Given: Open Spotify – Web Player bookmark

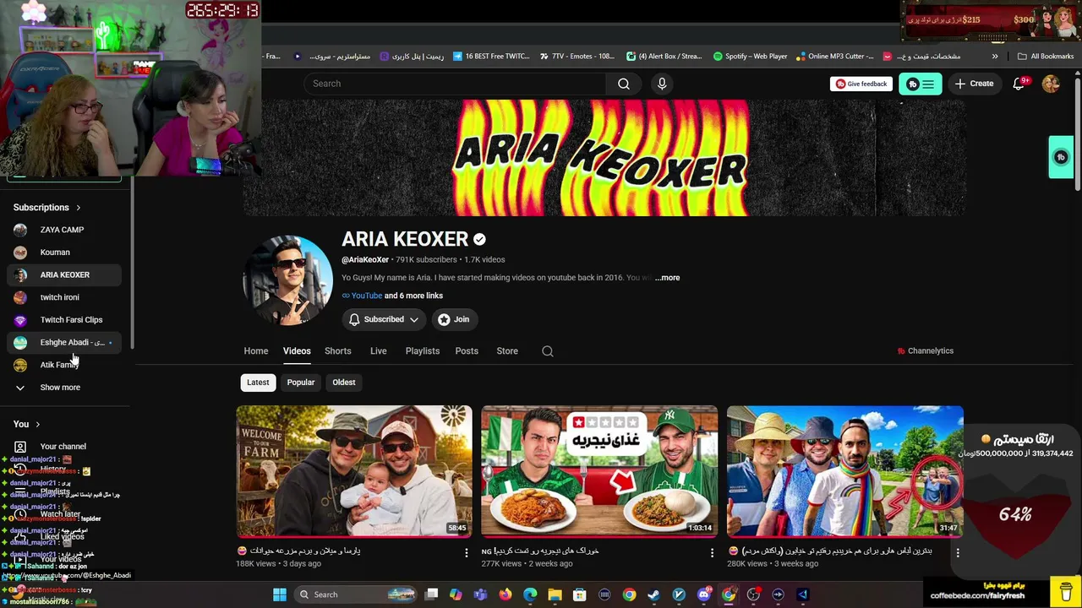Looking at the screenshot, I should point(750,57).
